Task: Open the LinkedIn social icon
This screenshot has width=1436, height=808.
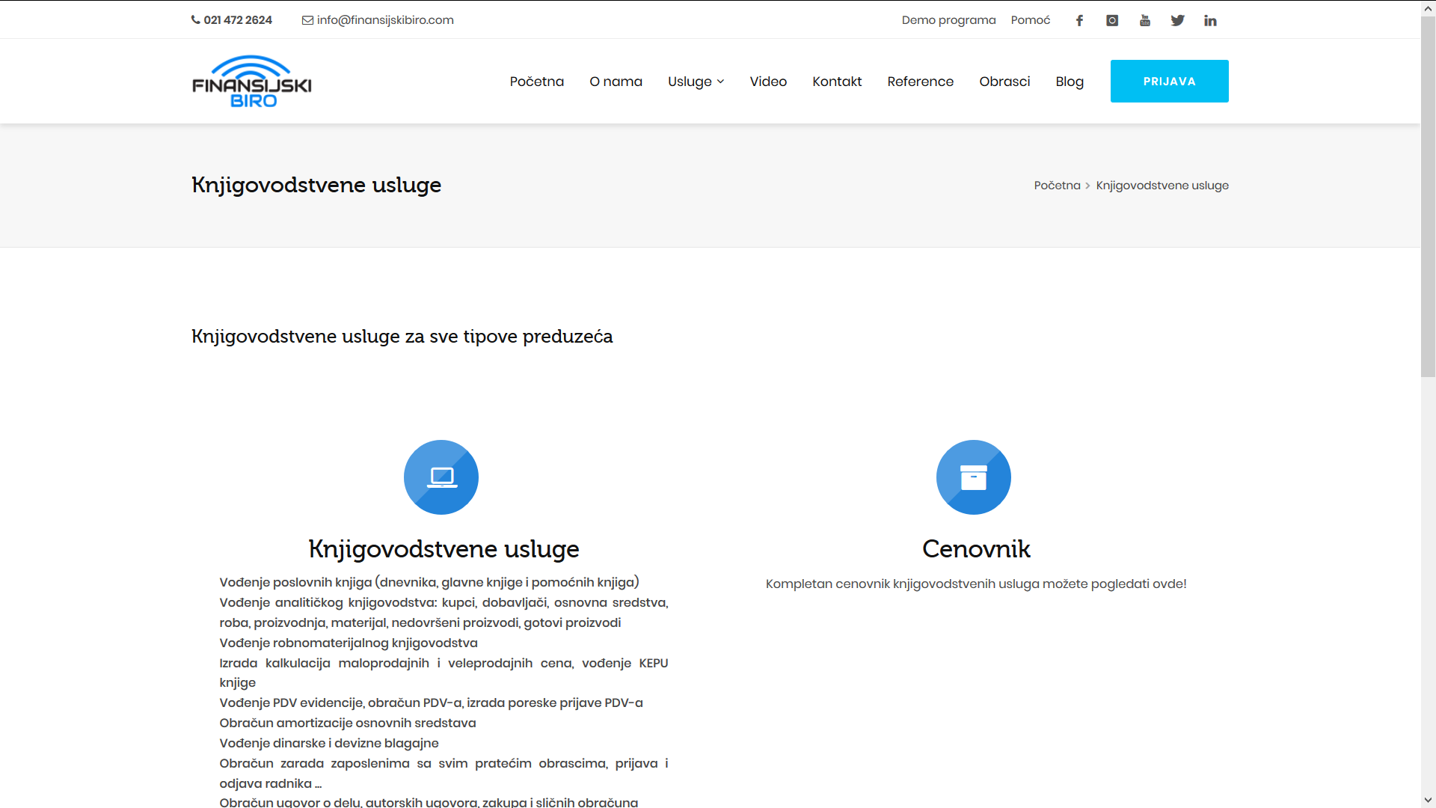Action: tap(1210, 20)
